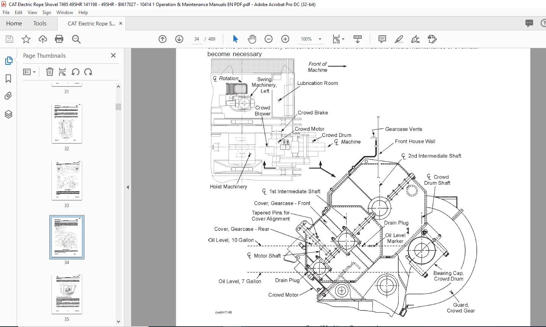Go to next page with down arrow

pos(179,39)
